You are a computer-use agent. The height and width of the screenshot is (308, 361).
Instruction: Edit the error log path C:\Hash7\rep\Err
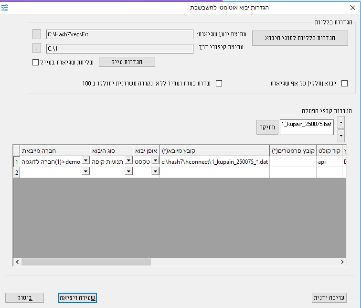(x=120, y=34)
